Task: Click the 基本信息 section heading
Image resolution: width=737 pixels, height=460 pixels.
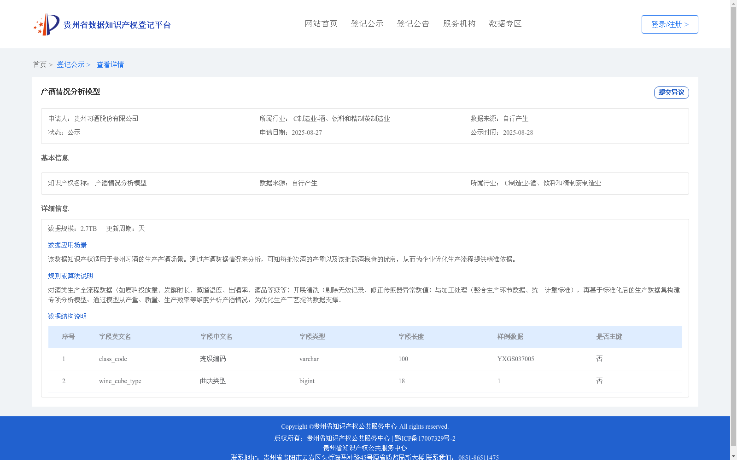Action: [x=55, y=158]
